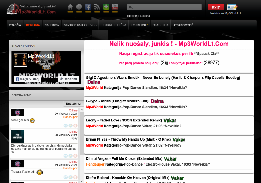261x183 pixels.
Task: Open the song 'Stefre Roland - Knockin On Heaven'
Action: click(x=128, y=178)
